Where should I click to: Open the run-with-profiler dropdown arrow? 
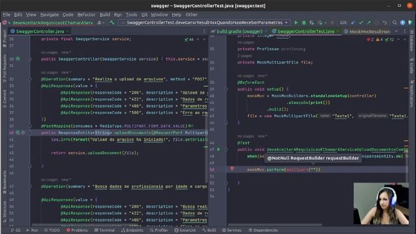[325, 23]
